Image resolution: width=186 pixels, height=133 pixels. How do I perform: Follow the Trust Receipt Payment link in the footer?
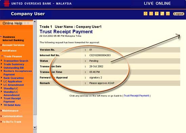coord(136,96)
